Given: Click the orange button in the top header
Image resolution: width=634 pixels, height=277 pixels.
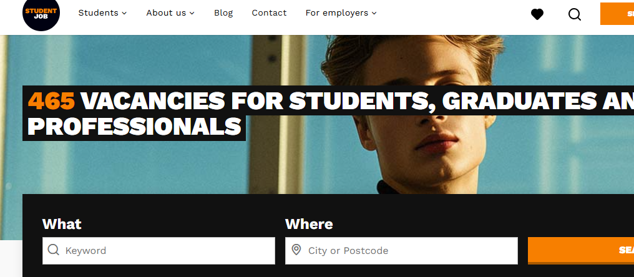Looking at the screenshot, I should click(617, 14).
